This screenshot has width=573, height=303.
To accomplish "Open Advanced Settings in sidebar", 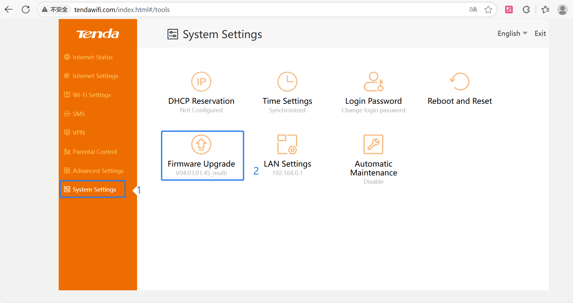I will tap(98, 171).
